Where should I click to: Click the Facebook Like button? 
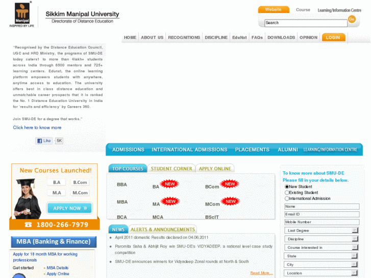(x=44, y=141)
